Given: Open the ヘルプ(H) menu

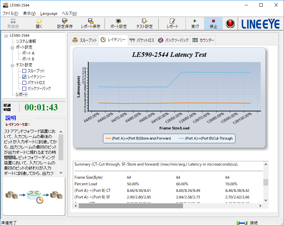Looking at the screenshot, I should 70,13.
